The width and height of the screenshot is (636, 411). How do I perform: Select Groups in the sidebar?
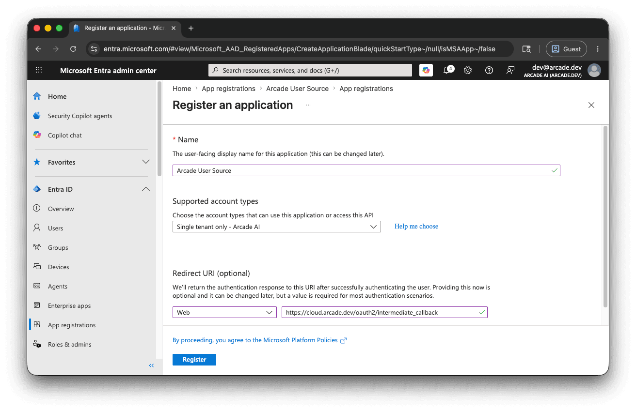[x=58, y=247]
